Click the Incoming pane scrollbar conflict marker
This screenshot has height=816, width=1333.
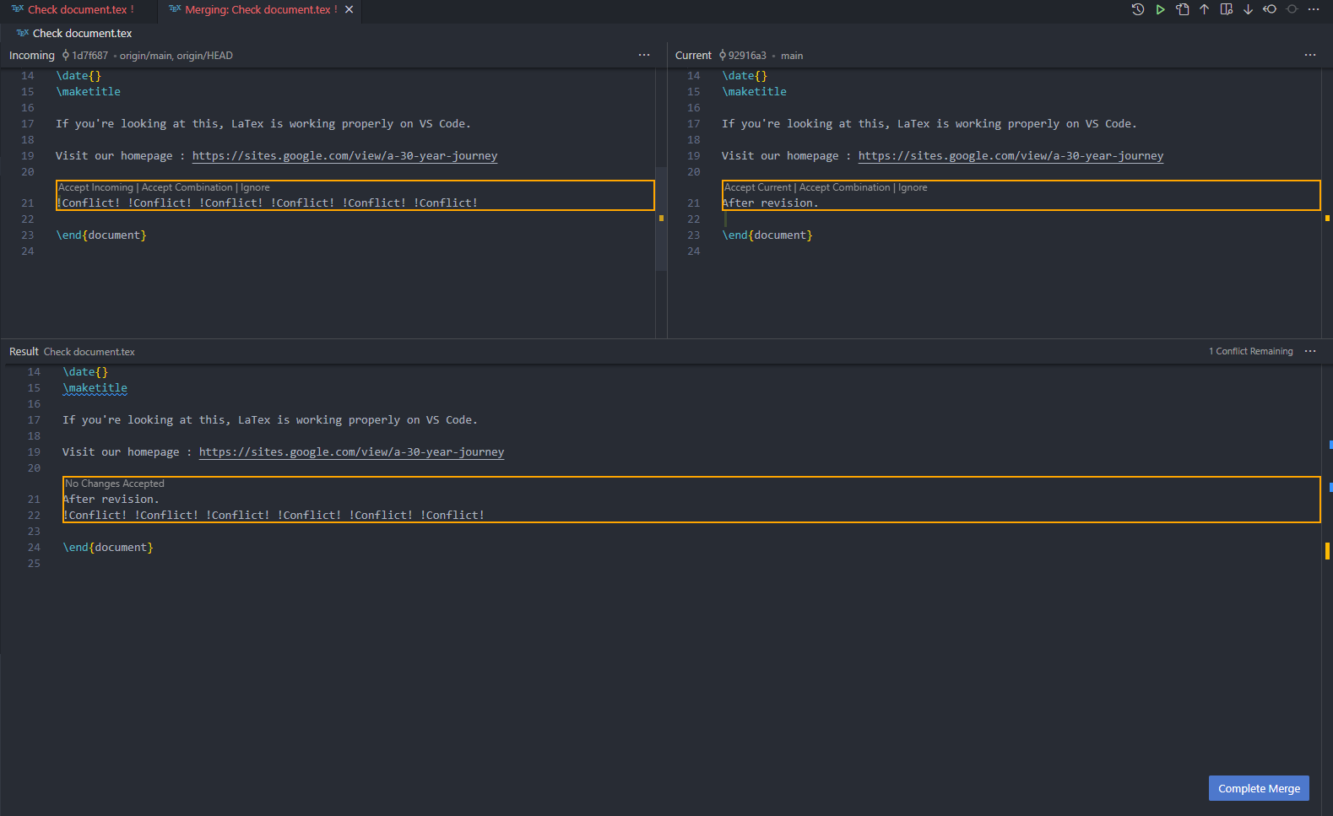coord(661,218)
